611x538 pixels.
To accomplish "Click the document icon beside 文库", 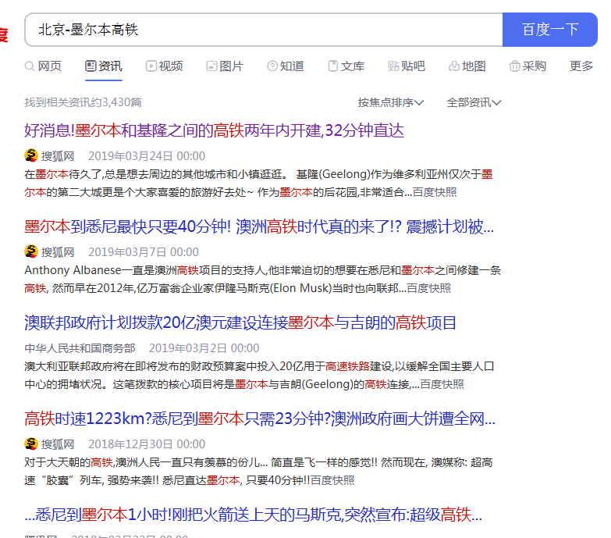I will [x=332, y=66].
